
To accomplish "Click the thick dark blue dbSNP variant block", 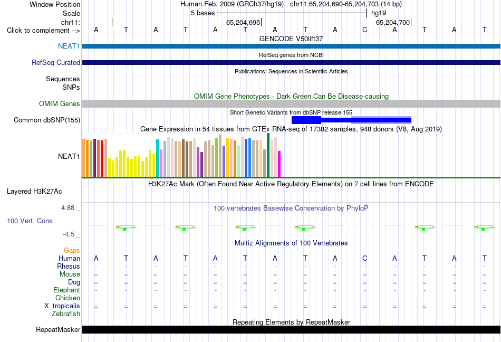I will tap(306, 120).
